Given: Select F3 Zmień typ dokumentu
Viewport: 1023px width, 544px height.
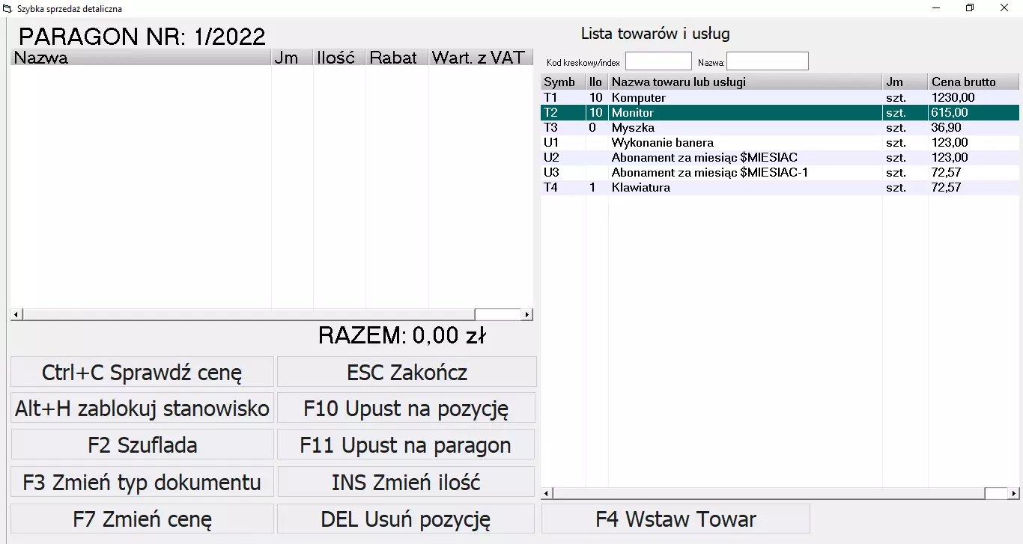Looking at the screenshot, I should pyautogui.click(x=142, y=482).
